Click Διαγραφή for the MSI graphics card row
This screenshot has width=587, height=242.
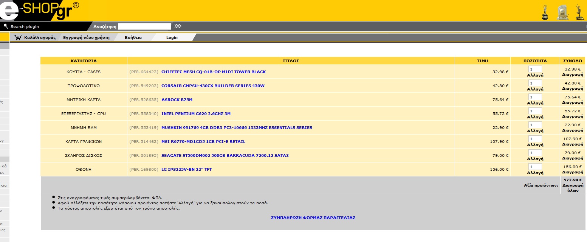(x=573, y=144)
